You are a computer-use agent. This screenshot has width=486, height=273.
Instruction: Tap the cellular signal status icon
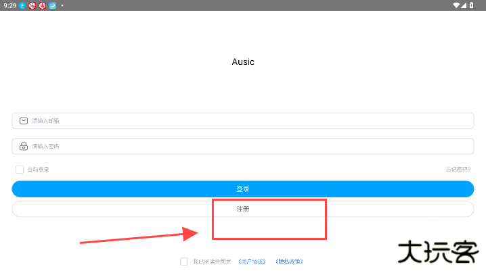464,5
